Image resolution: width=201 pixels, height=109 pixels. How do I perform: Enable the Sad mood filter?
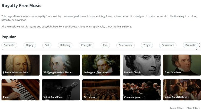pyautogui.click(x=47, y=45)
